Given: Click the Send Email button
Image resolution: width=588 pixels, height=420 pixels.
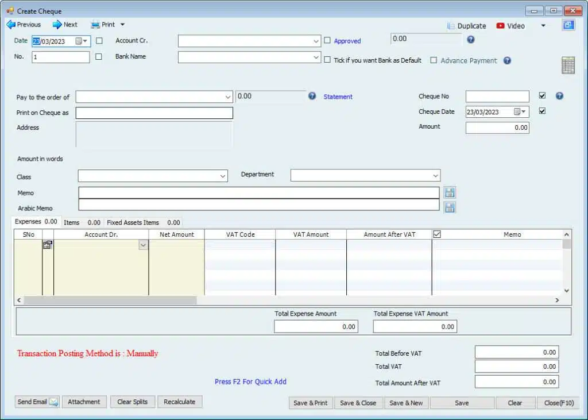Looking at the screenshot, I should [37, 402].
